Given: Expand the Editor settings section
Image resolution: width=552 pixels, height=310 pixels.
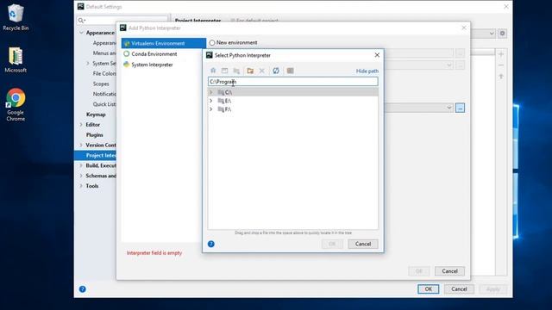Looking at the screenshot, I should click(x=81, y=125).
